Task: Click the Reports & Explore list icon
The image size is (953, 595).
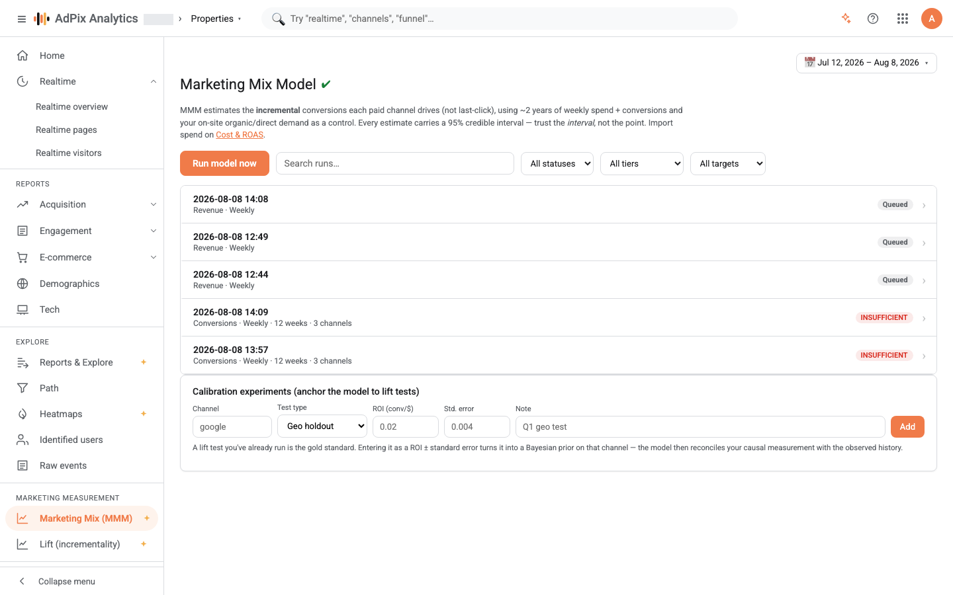Action: (23, 362)
